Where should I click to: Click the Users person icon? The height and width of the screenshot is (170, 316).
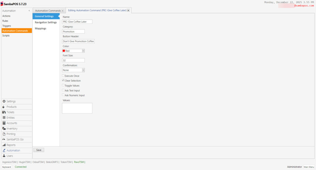coord(4,156)
